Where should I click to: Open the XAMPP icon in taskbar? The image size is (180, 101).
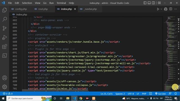[x=94, y=98]
